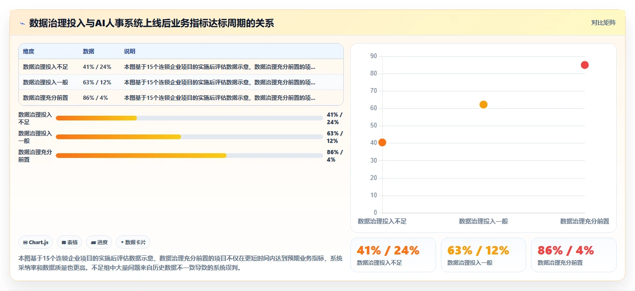Click the small blue icon before the title
635x291 pixels.
click(x=22, y=23)
